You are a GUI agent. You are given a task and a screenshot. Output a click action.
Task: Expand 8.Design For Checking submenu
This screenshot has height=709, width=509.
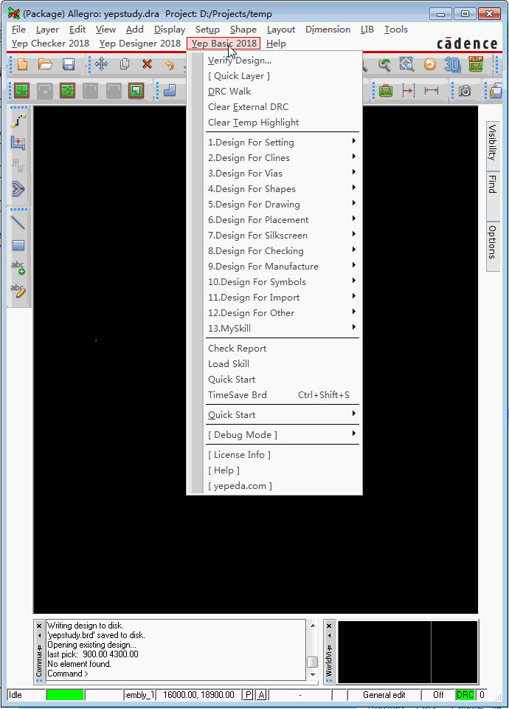coord(283,251)
